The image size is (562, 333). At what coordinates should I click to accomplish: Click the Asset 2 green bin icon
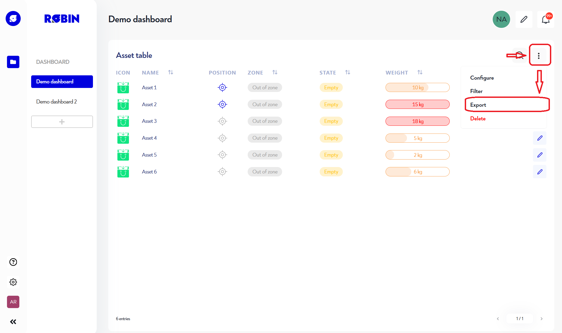click(x=123, y=104)
